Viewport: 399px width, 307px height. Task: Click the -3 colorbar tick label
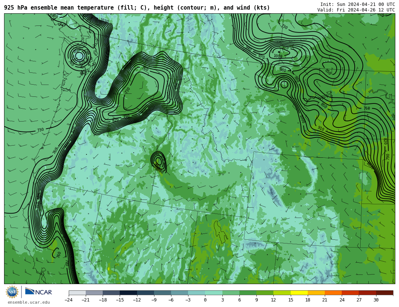click(x=188, y=300)
